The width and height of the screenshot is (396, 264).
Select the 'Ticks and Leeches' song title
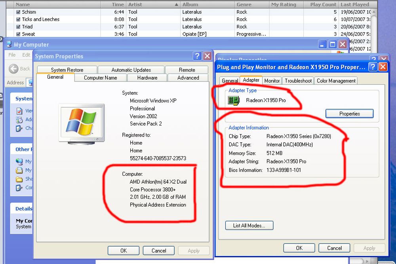41,19
